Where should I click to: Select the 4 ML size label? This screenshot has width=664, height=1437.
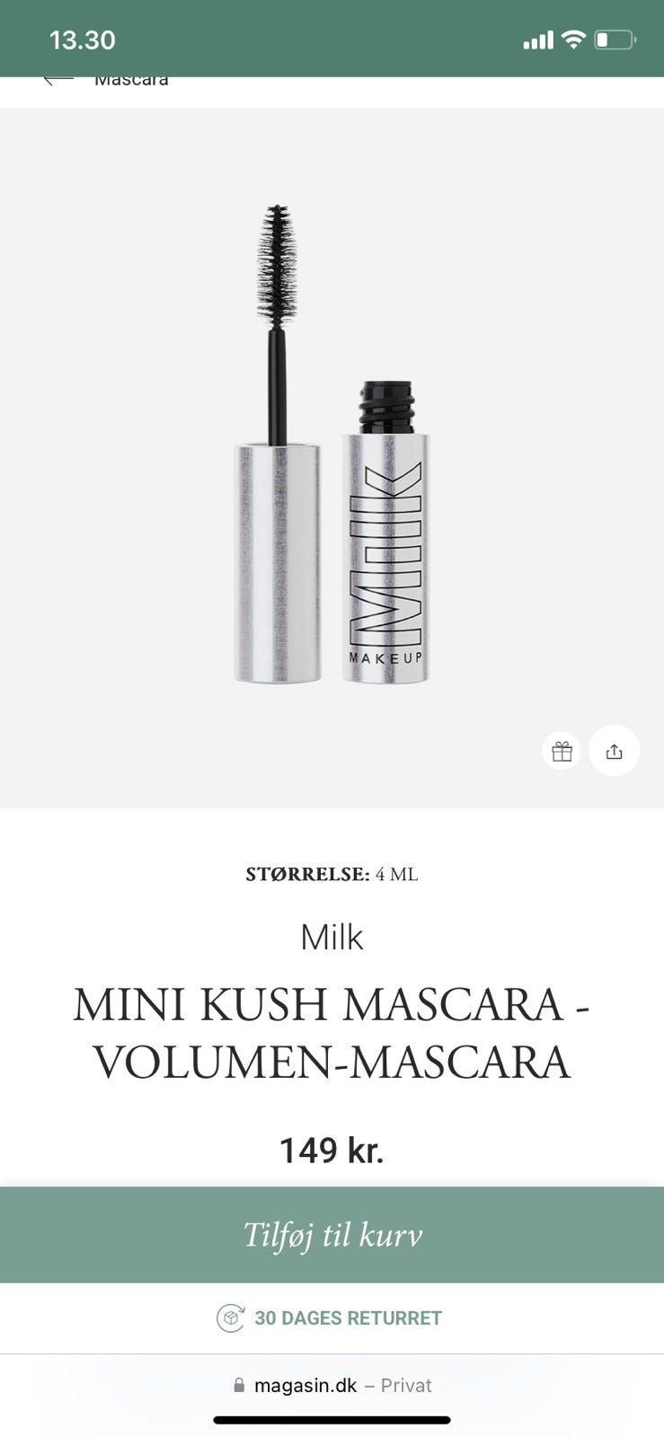tap(396, 874)
